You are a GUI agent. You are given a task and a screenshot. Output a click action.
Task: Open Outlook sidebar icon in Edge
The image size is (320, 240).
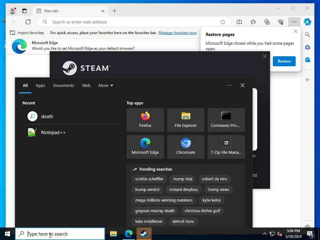pyautogui.click(x=307, y=60)
